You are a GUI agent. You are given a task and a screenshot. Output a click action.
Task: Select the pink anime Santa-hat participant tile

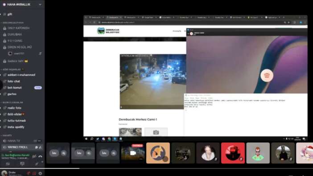[305, 153]
